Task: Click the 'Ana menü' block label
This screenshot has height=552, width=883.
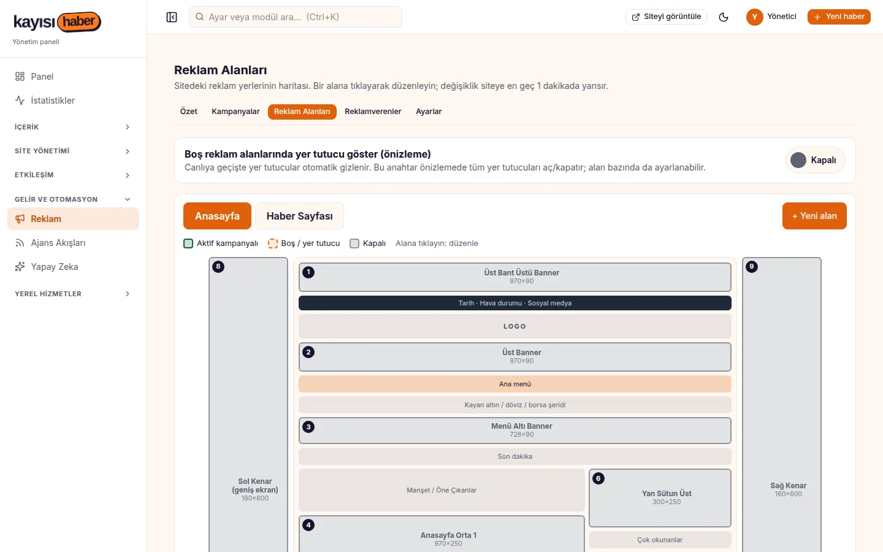Action: (515, 384)
